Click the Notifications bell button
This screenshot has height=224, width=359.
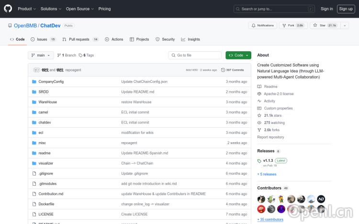263,25
